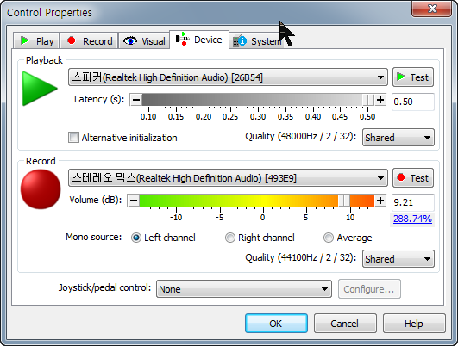Click the big red Record sphere icon

tap(41, 189)
